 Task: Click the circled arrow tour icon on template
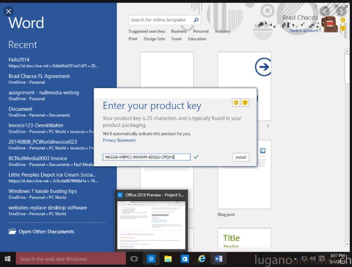pos(263,67)
